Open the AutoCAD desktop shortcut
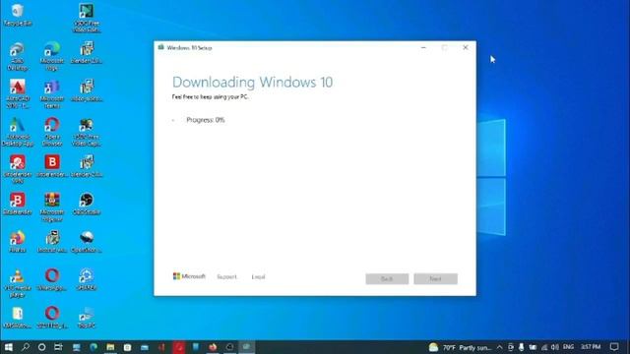Image resolution: width=630 pixels, height=354 pixels. [18, 94]
